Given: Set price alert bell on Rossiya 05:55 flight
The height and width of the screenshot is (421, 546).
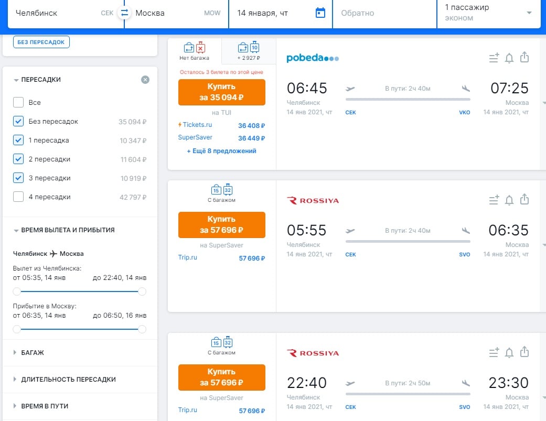Looking at the screenshot, I should click(509, 200).
